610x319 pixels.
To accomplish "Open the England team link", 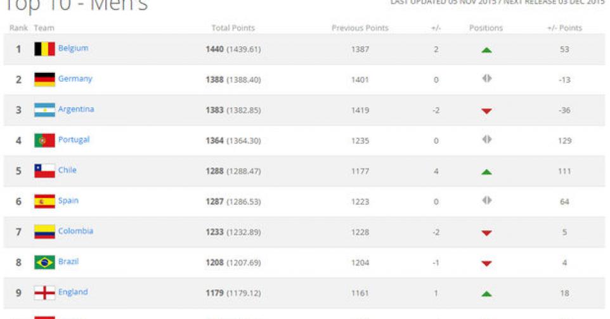I will click(x=73, y=292).
